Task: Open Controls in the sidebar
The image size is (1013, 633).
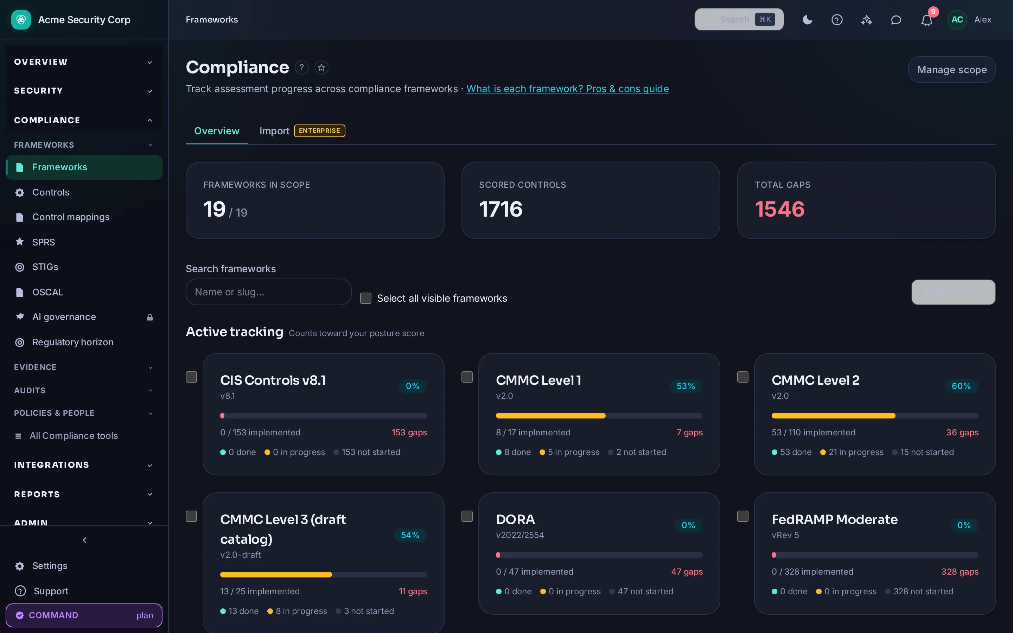Action: (x=84, y=192)
